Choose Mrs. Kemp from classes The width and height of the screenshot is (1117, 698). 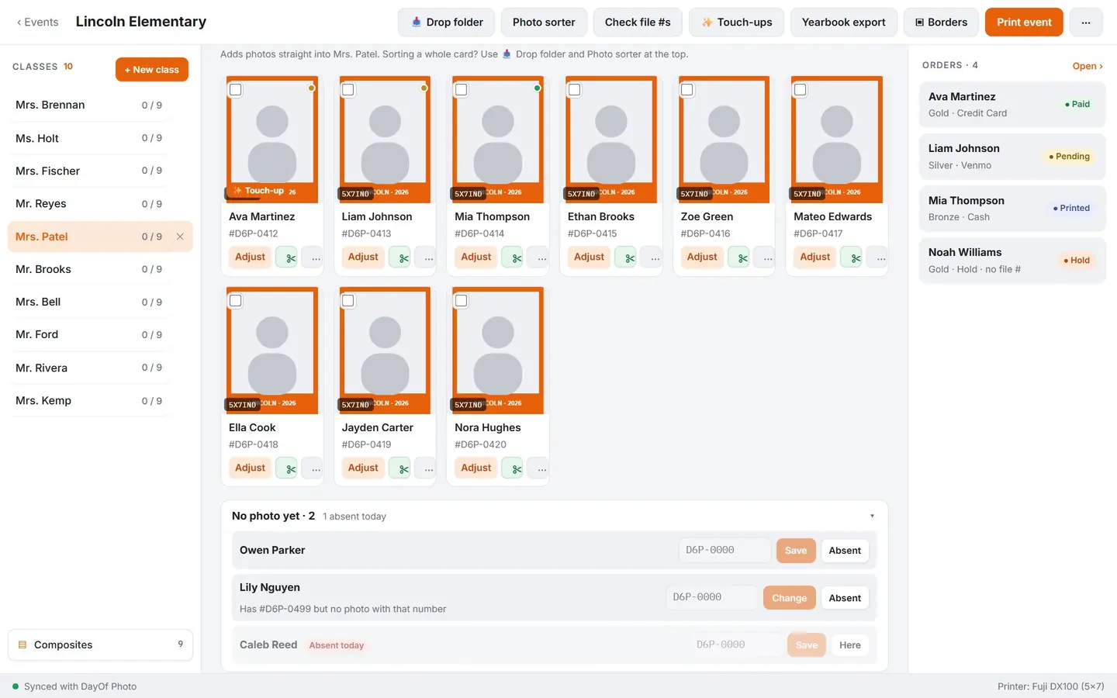pos(89,401)
